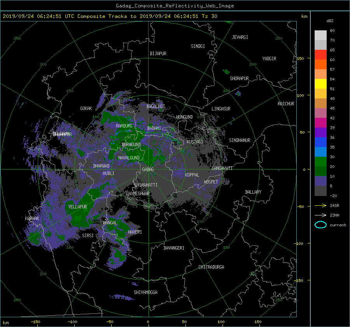Click the 'SHIVAMOGGA' city label

pyautogui.click(x=145, y=292)
